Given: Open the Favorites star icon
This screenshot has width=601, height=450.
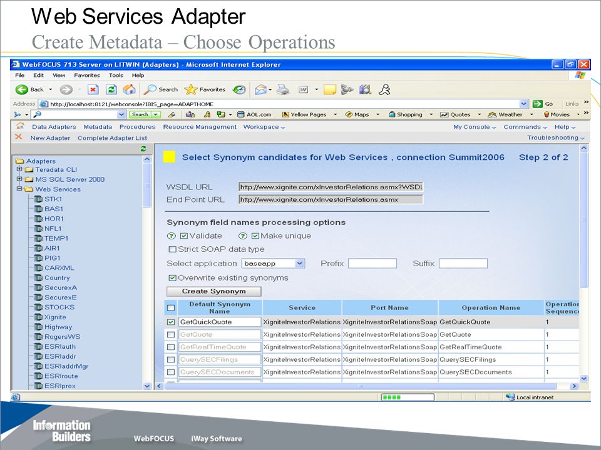Looking at the screenshot, I should tap(190, 89).
